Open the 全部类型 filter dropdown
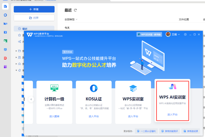Image resolution: width=205 pixels, height=137 pixels. [x=71, y=20]
